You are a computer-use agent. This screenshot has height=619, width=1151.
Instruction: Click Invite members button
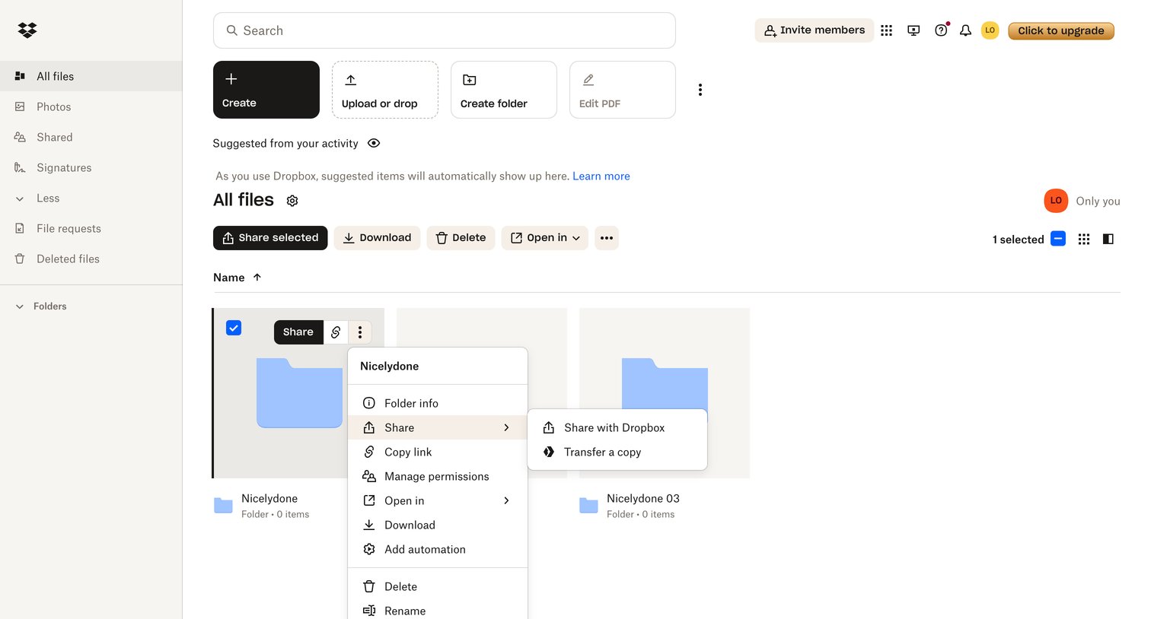tap(814, 30)
